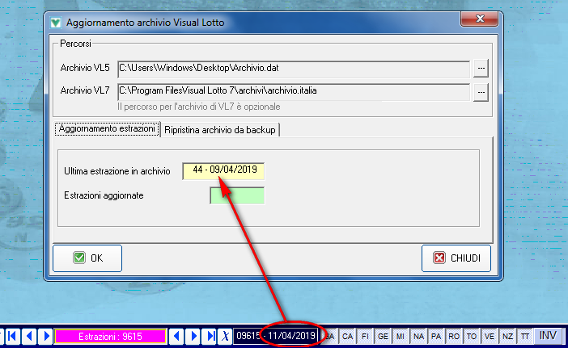Toggle the TT all-wheels button
The height and width of the screenshot is (348, 568).
(524, 337)
